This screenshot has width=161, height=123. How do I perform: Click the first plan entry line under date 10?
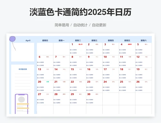(x=106, y=62)
